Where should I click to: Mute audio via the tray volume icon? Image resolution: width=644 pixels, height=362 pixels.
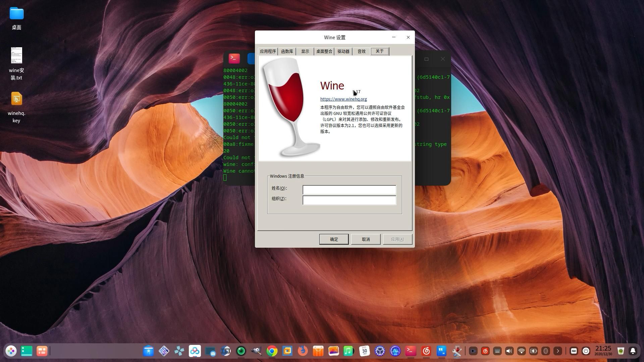click(509, 351)
